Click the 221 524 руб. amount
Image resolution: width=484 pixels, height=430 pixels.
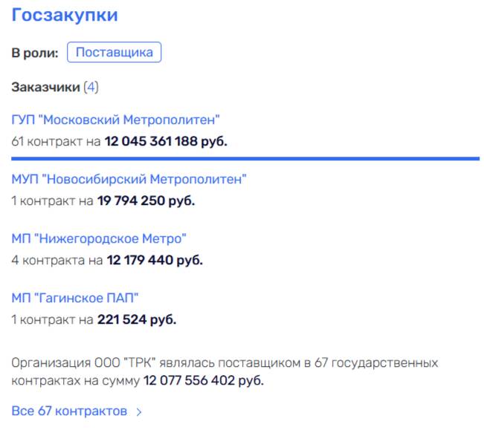click(x=137, y=320)
